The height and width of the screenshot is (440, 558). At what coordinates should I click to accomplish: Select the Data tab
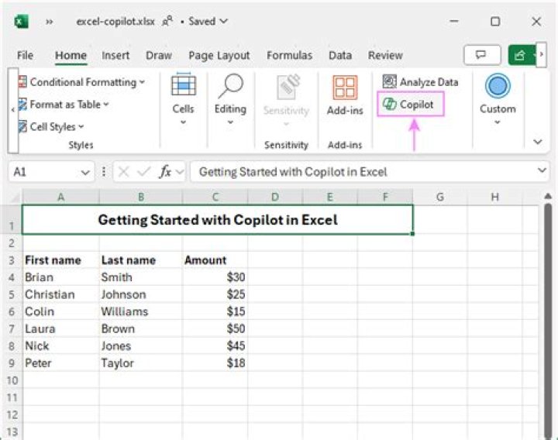(340, 56)
